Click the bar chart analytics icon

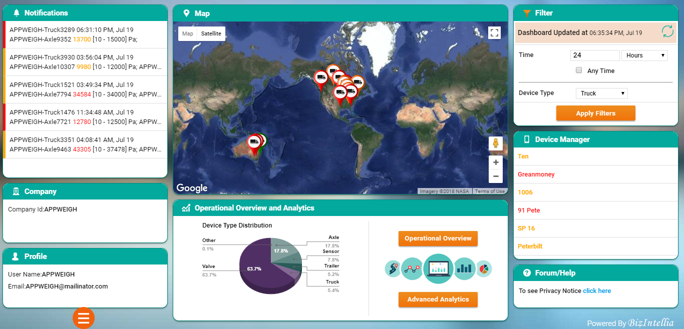point(464,268)
